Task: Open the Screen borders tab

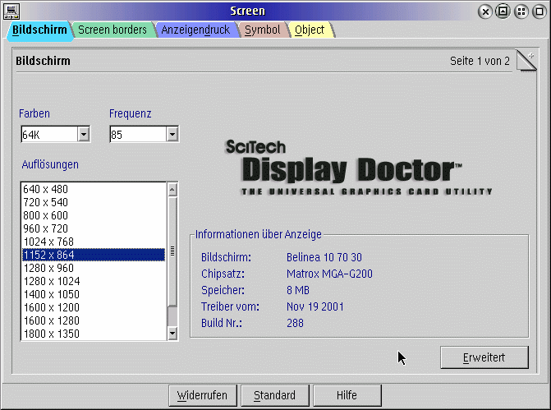Action: (112, 30)
